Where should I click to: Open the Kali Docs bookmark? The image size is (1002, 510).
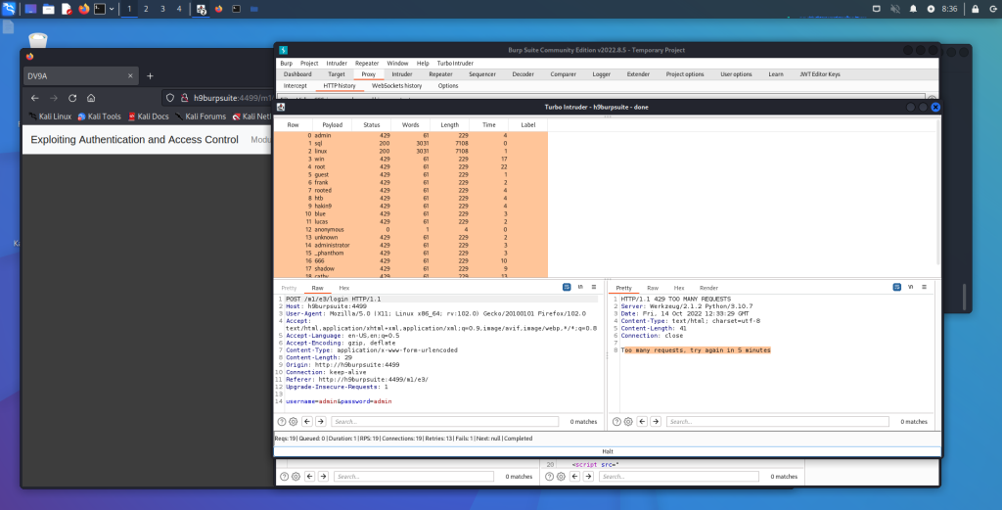coord(149,116)
